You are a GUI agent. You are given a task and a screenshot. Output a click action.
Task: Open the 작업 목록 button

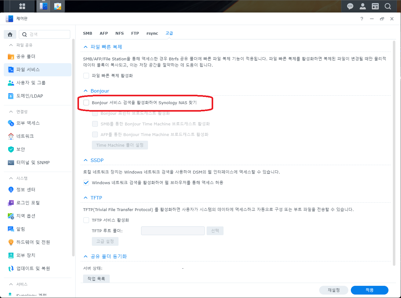pos(96,279)
